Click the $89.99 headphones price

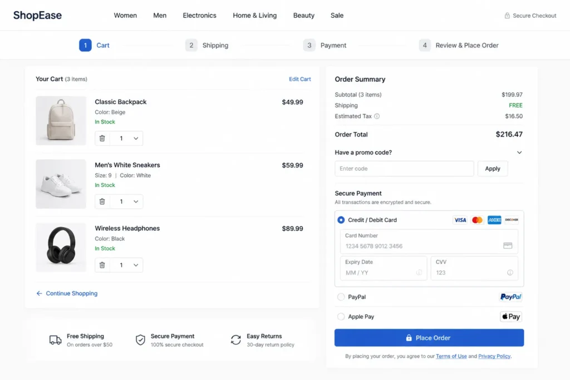(292, 229)
